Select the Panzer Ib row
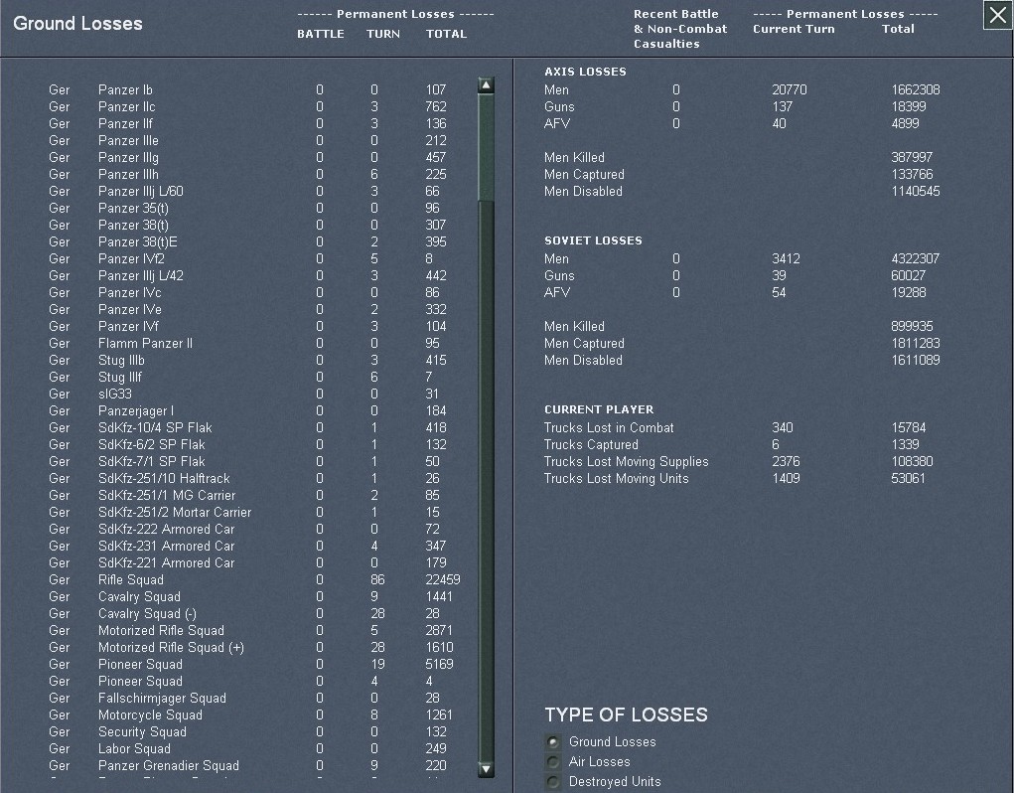 tap(125, 90)
